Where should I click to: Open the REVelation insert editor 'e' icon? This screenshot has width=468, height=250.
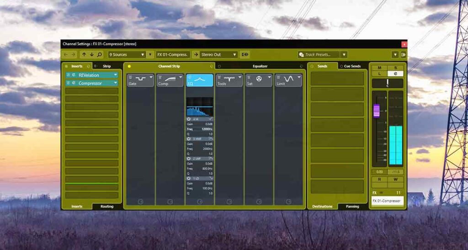click(74, 75)
